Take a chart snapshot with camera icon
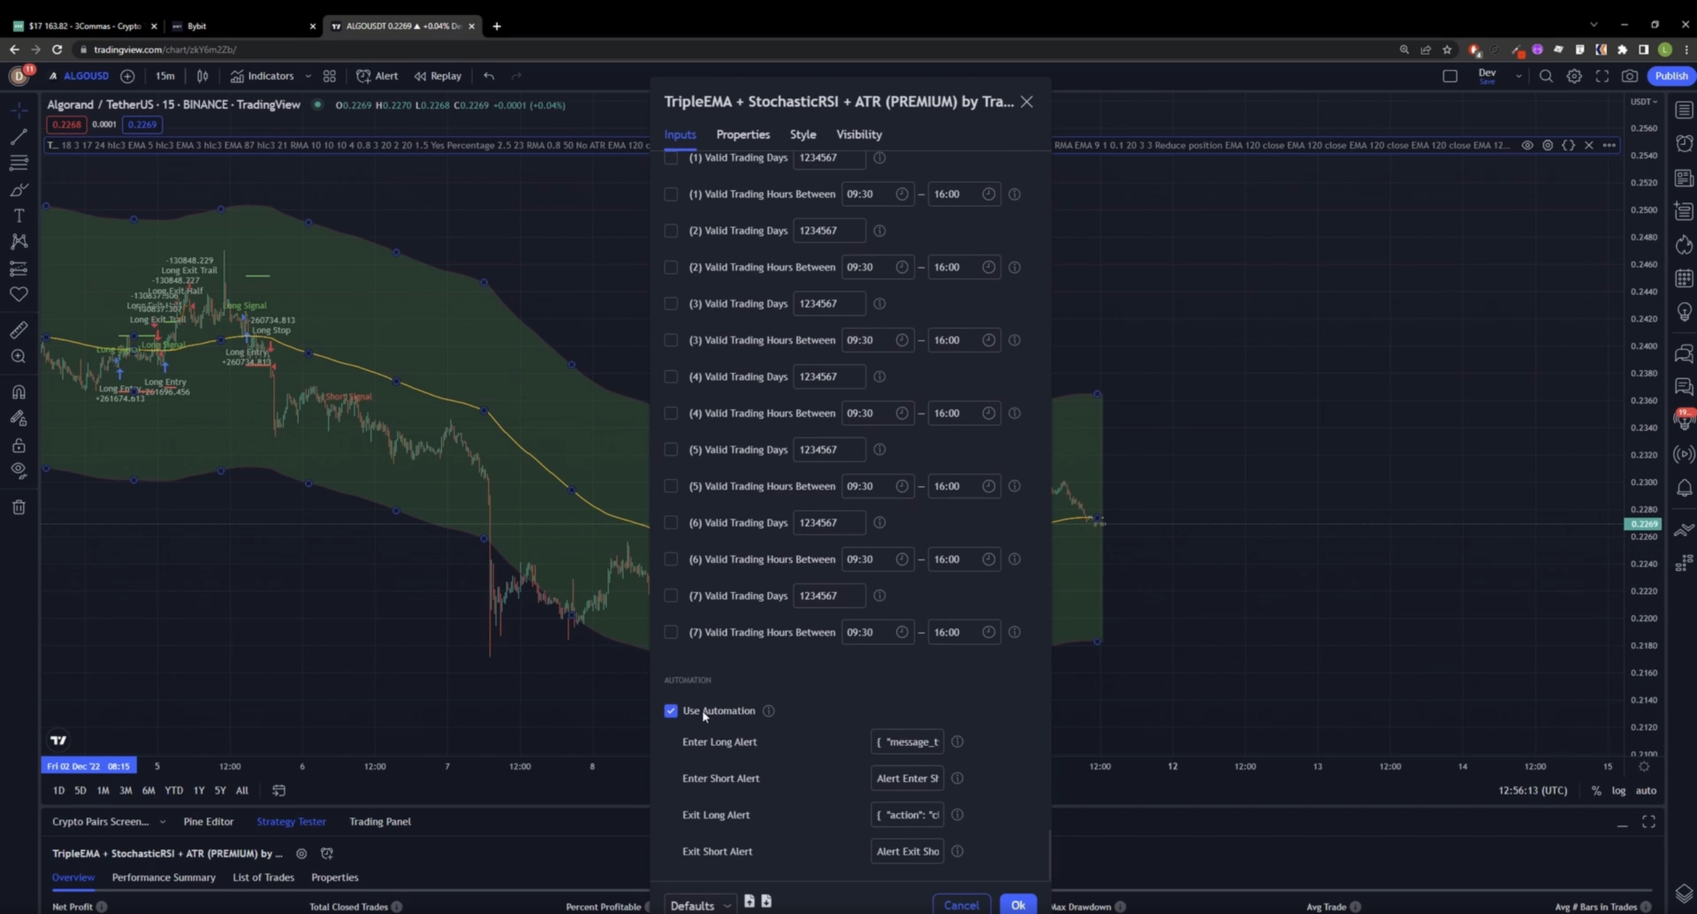Viewport: 1697px width, 914px height. pyautogui.click(x=1629, y=76)
